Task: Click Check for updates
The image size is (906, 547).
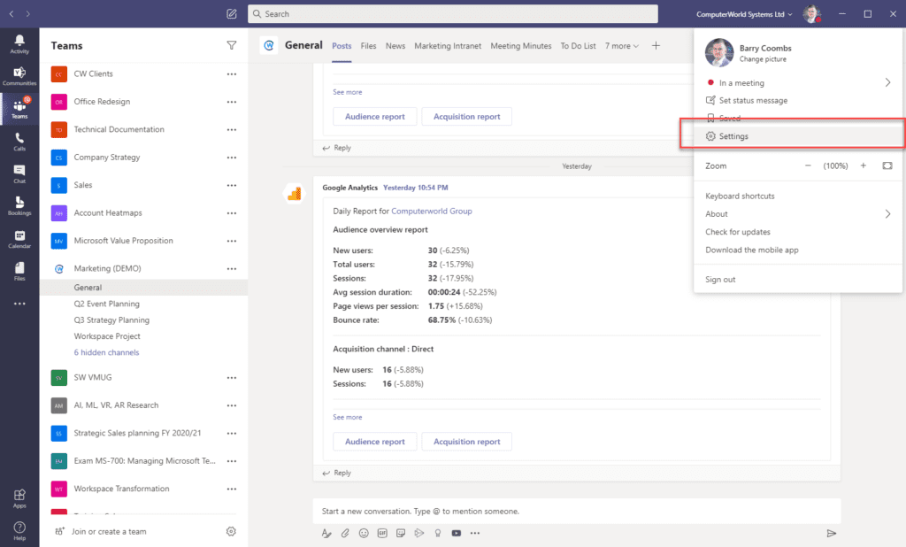Action: [738, 232]
